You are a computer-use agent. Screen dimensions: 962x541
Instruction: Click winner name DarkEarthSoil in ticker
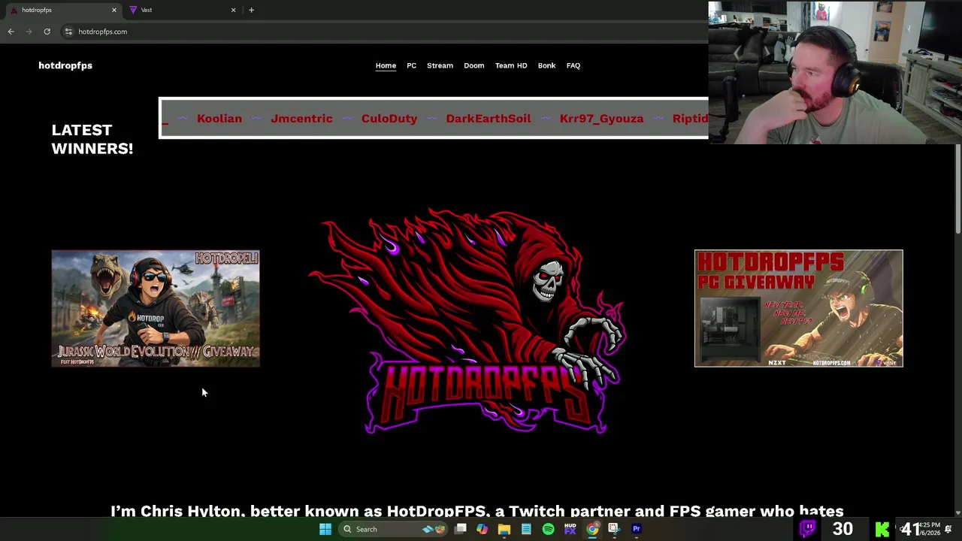[489, 118]
